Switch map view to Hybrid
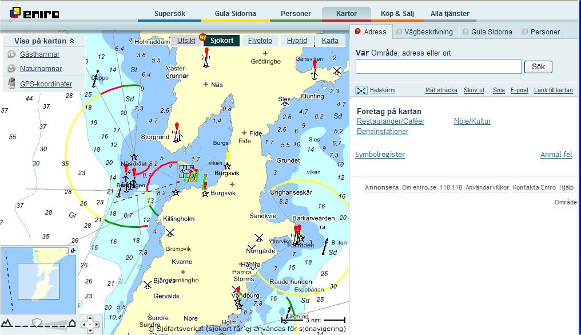This screenshot has width=581, height=335. [x=297, y=41]
